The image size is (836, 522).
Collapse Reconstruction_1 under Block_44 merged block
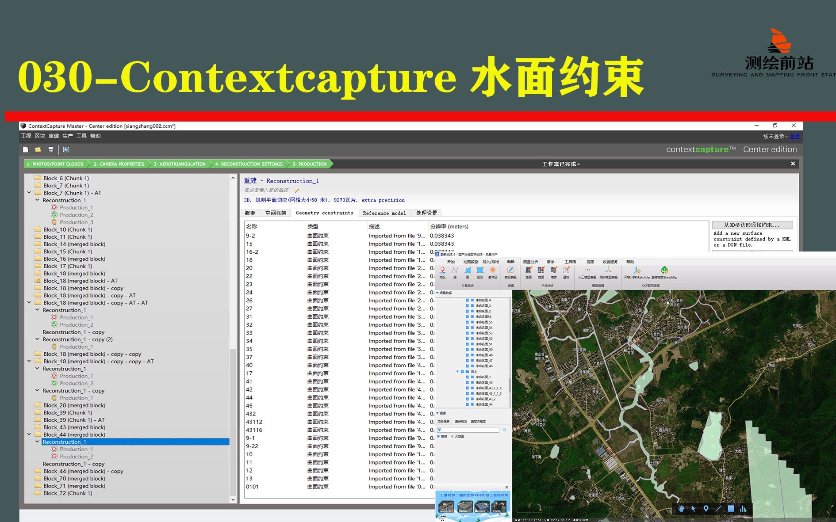(x=38, y=442)
